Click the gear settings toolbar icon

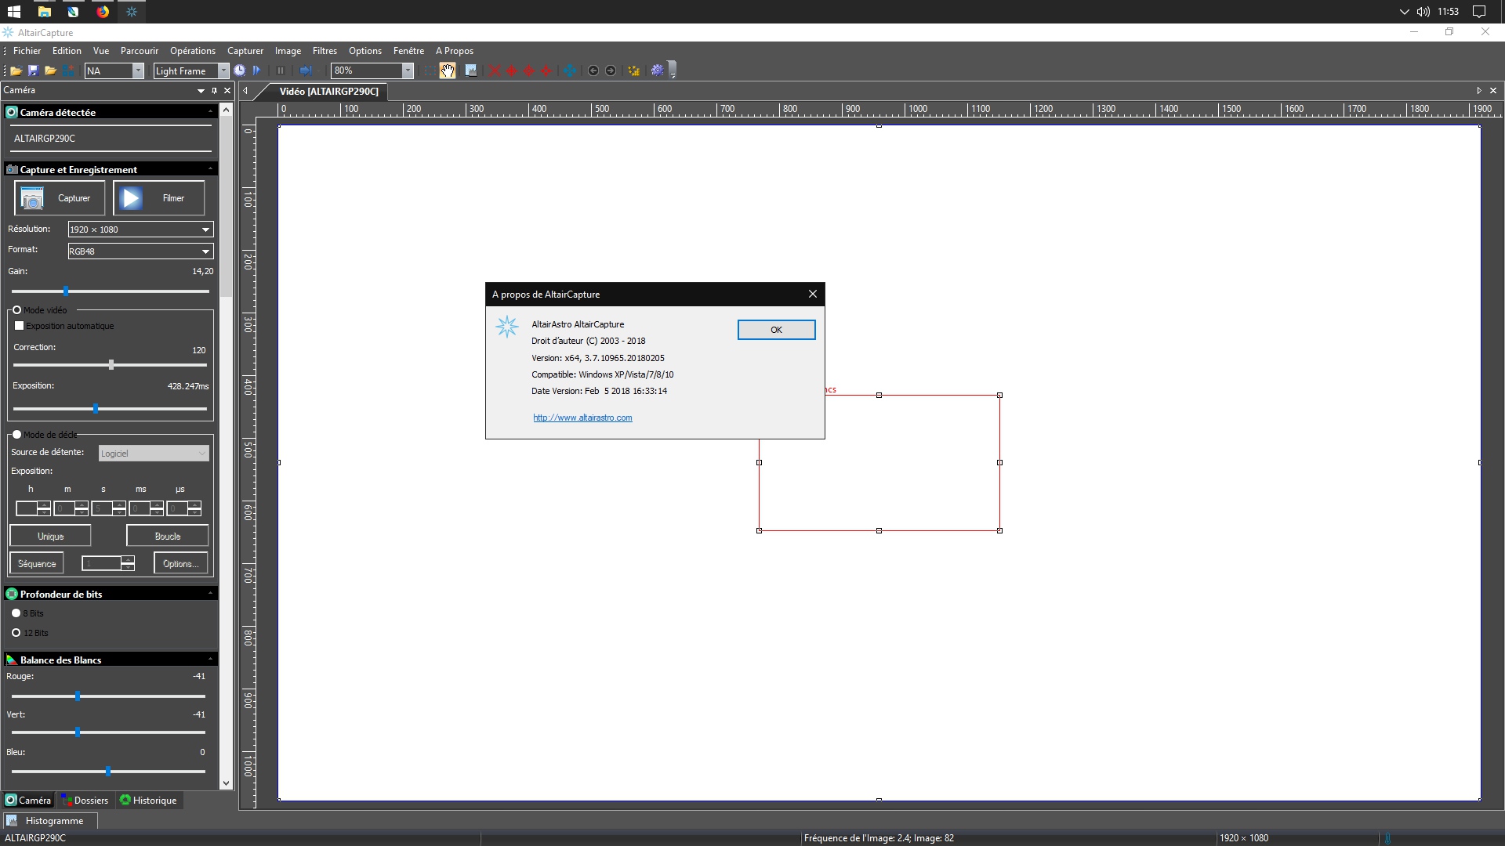pos(657,70)
